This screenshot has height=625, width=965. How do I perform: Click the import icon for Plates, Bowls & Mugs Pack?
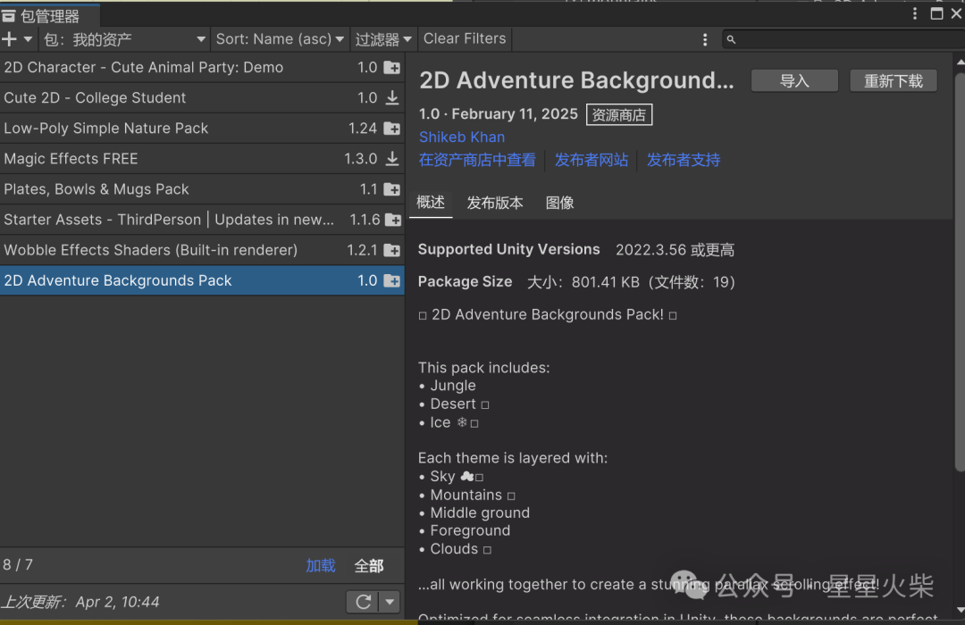click(x=392, y=189)
